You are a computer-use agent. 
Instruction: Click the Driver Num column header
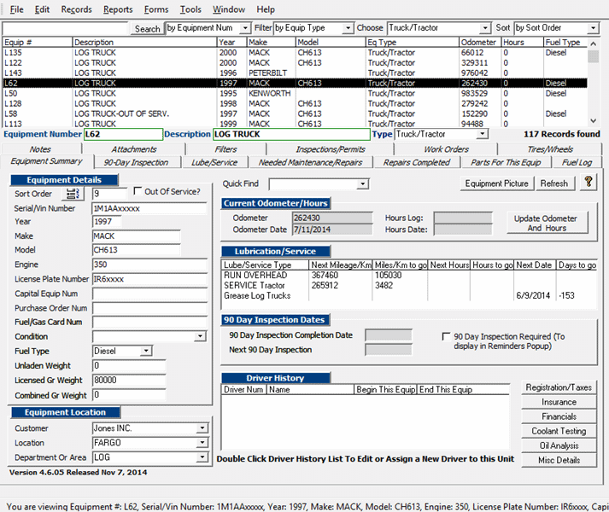pyautogui.click(x=243, y=389)
